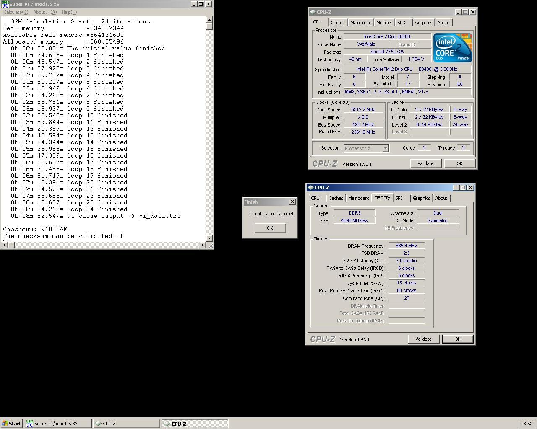Click Super PI horizontal scroll right arrow
Screen dimensions: 537x429
(203, 245)
